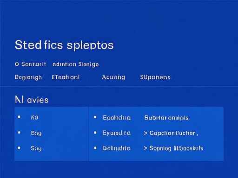This screenshot has width=238, height=178.
Task: Expand the Sopnlog Miboookuls arrow
Action: [145, 148]
